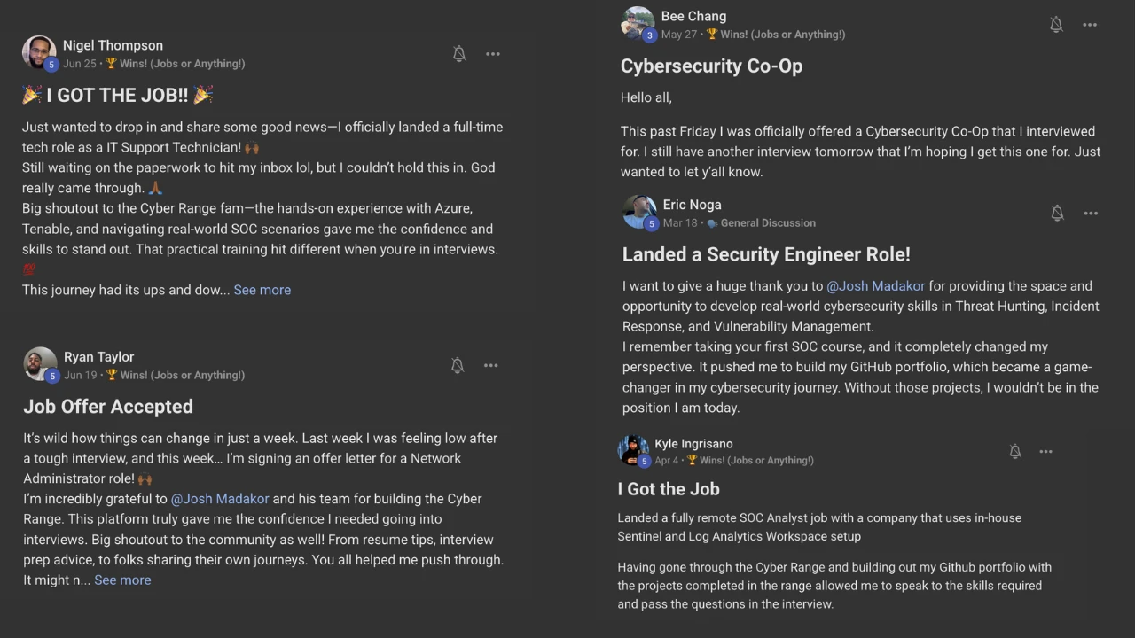Expand Nigel Thompson's post with See more
The height and width of the screenshot is (638, 1135).
(x=262, y=290)
